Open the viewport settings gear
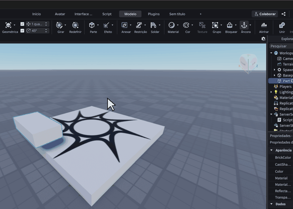 263,39
